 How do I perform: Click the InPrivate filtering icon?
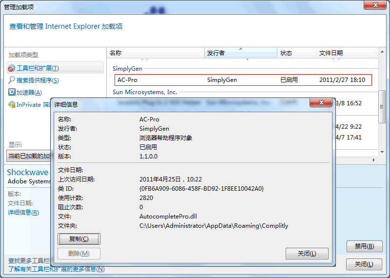(11, 104)
